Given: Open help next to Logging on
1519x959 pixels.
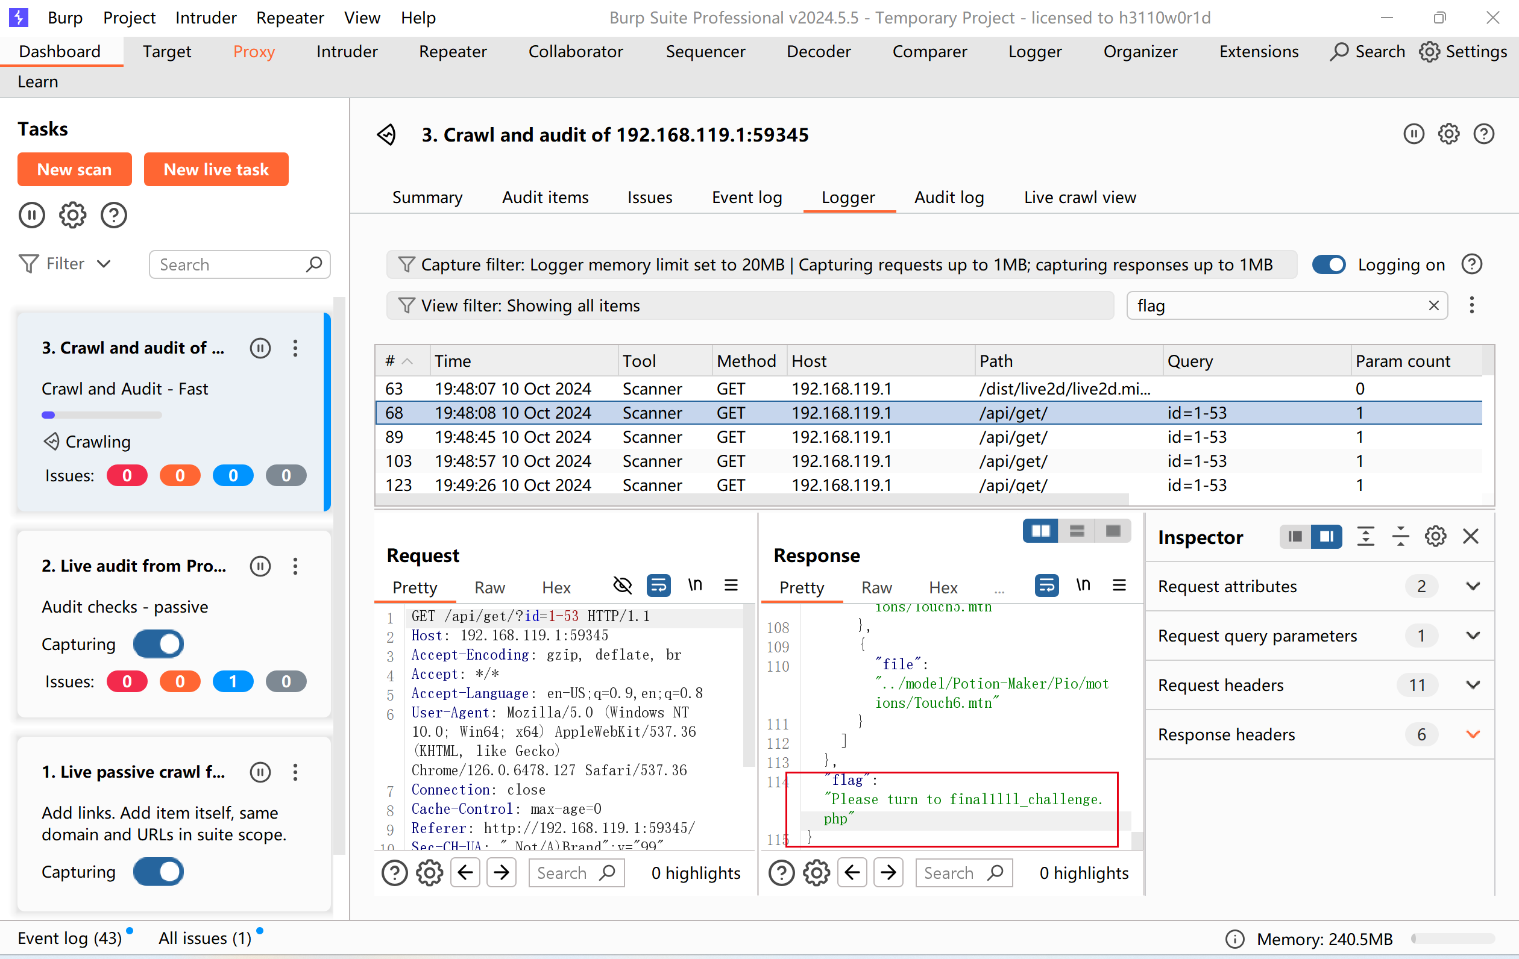Looking at the screenshot, I should coord(1472,264).
